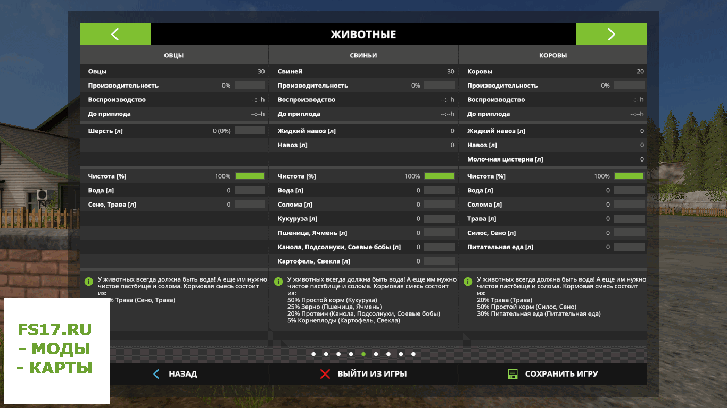
Task: Click the Картофель, Свекла [л] level bar
Action: click(x=440, y=261)
